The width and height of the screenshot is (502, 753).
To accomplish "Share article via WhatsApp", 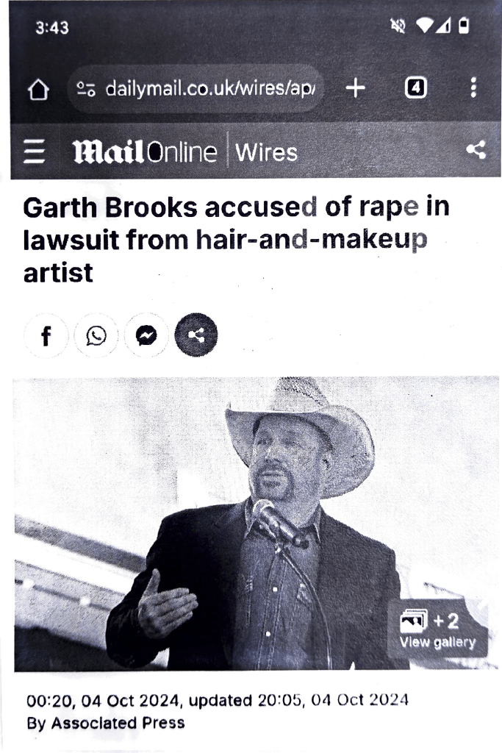I will click(96, 335).
